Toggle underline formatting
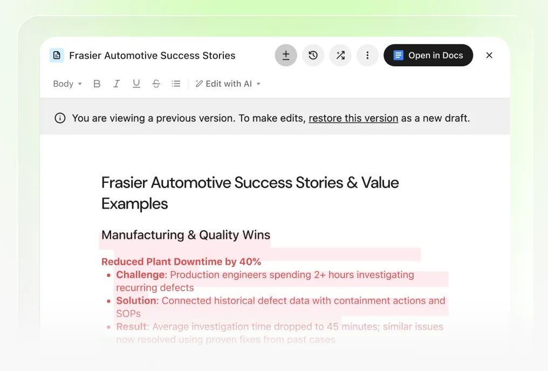548x371 pixels. pyautogui.click(x=136, y=84)
